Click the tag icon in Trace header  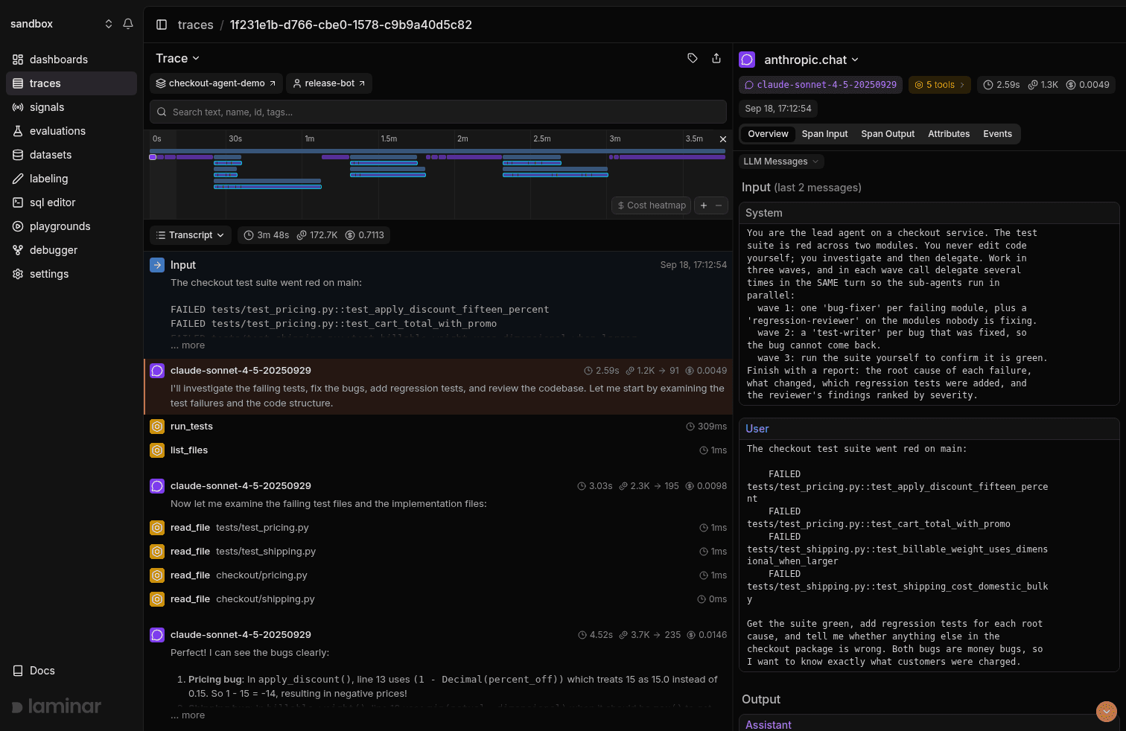tap(693, 58)
